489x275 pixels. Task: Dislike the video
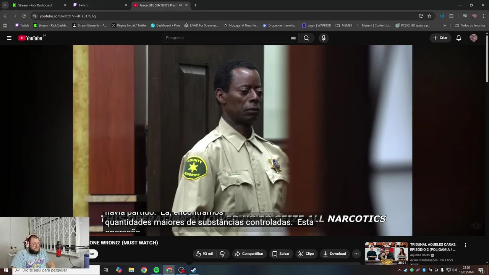(x=223, y=254)
